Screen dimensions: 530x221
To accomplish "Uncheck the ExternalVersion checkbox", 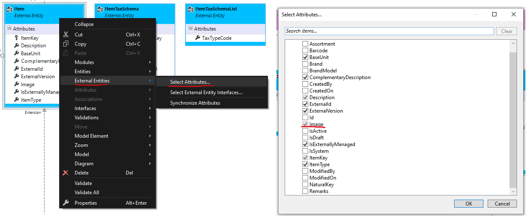I will 305,111.
